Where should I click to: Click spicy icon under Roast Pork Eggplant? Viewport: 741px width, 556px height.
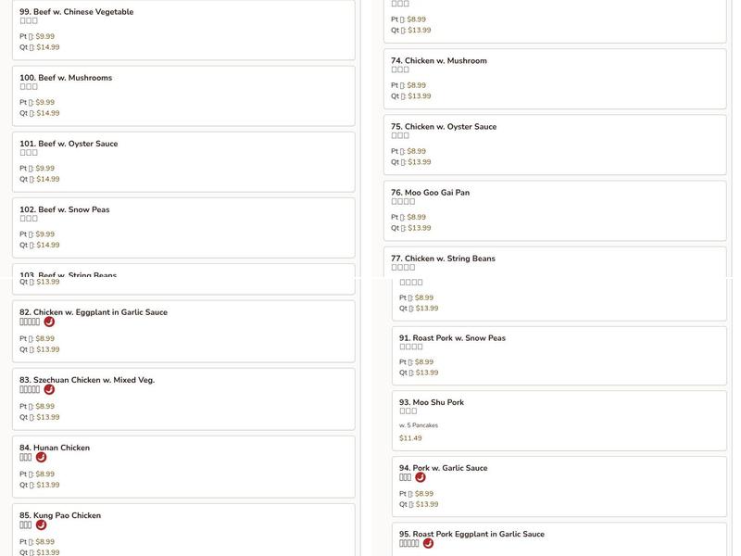click(428, 544)
